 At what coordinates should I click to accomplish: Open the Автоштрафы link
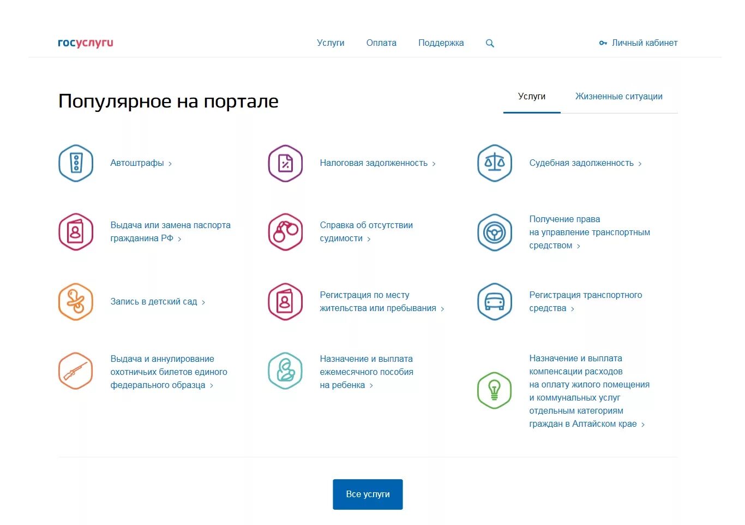137,163
